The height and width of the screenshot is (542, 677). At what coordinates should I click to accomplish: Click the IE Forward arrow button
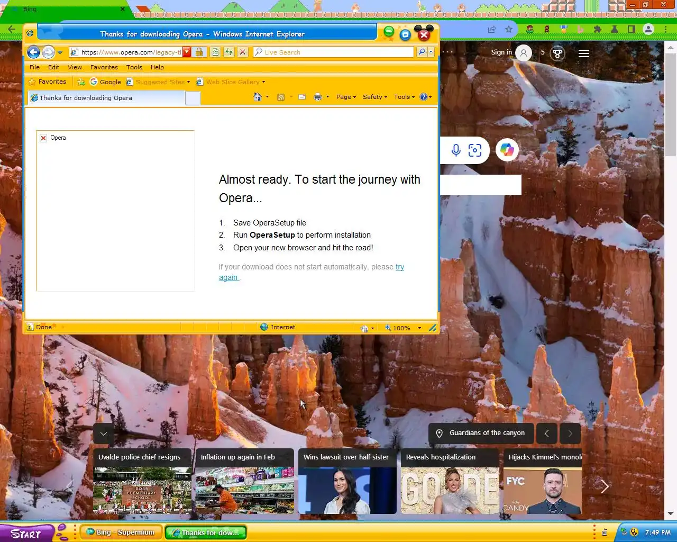tap(48, 52)
